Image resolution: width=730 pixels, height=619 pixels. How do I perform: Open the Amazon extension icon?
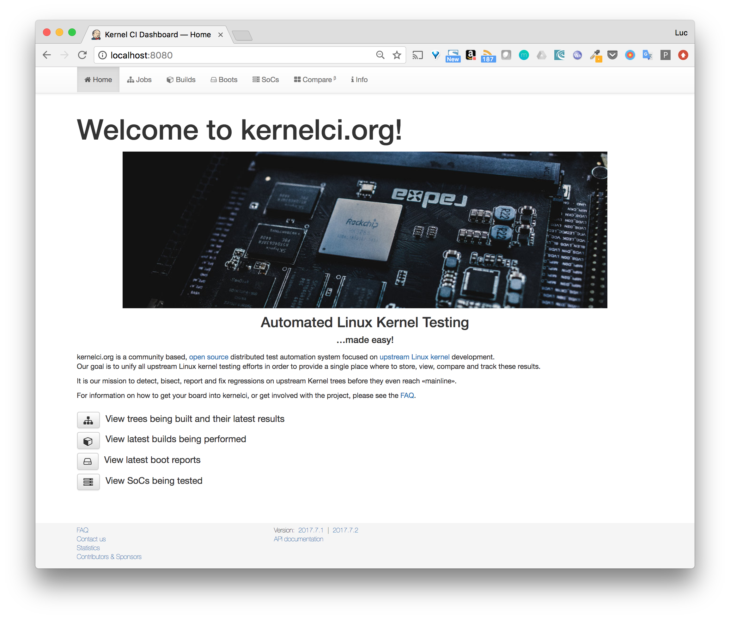click(471, 55)
